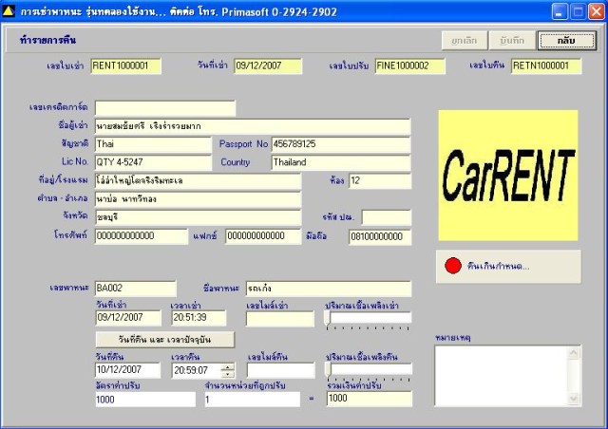The image size is (608, 429).
Task: Click the remarks box scroll down arrow
Action: [574, 399]
